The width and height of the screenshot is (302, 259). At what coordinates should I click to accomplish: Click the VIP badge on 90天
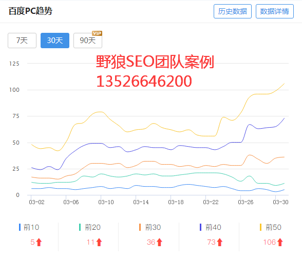tap(97, 33)
